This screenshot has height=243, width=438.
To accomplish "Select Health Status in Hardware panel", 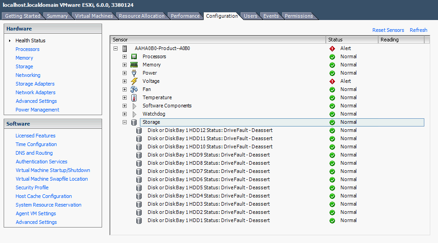I will click(x=31, y=41).
